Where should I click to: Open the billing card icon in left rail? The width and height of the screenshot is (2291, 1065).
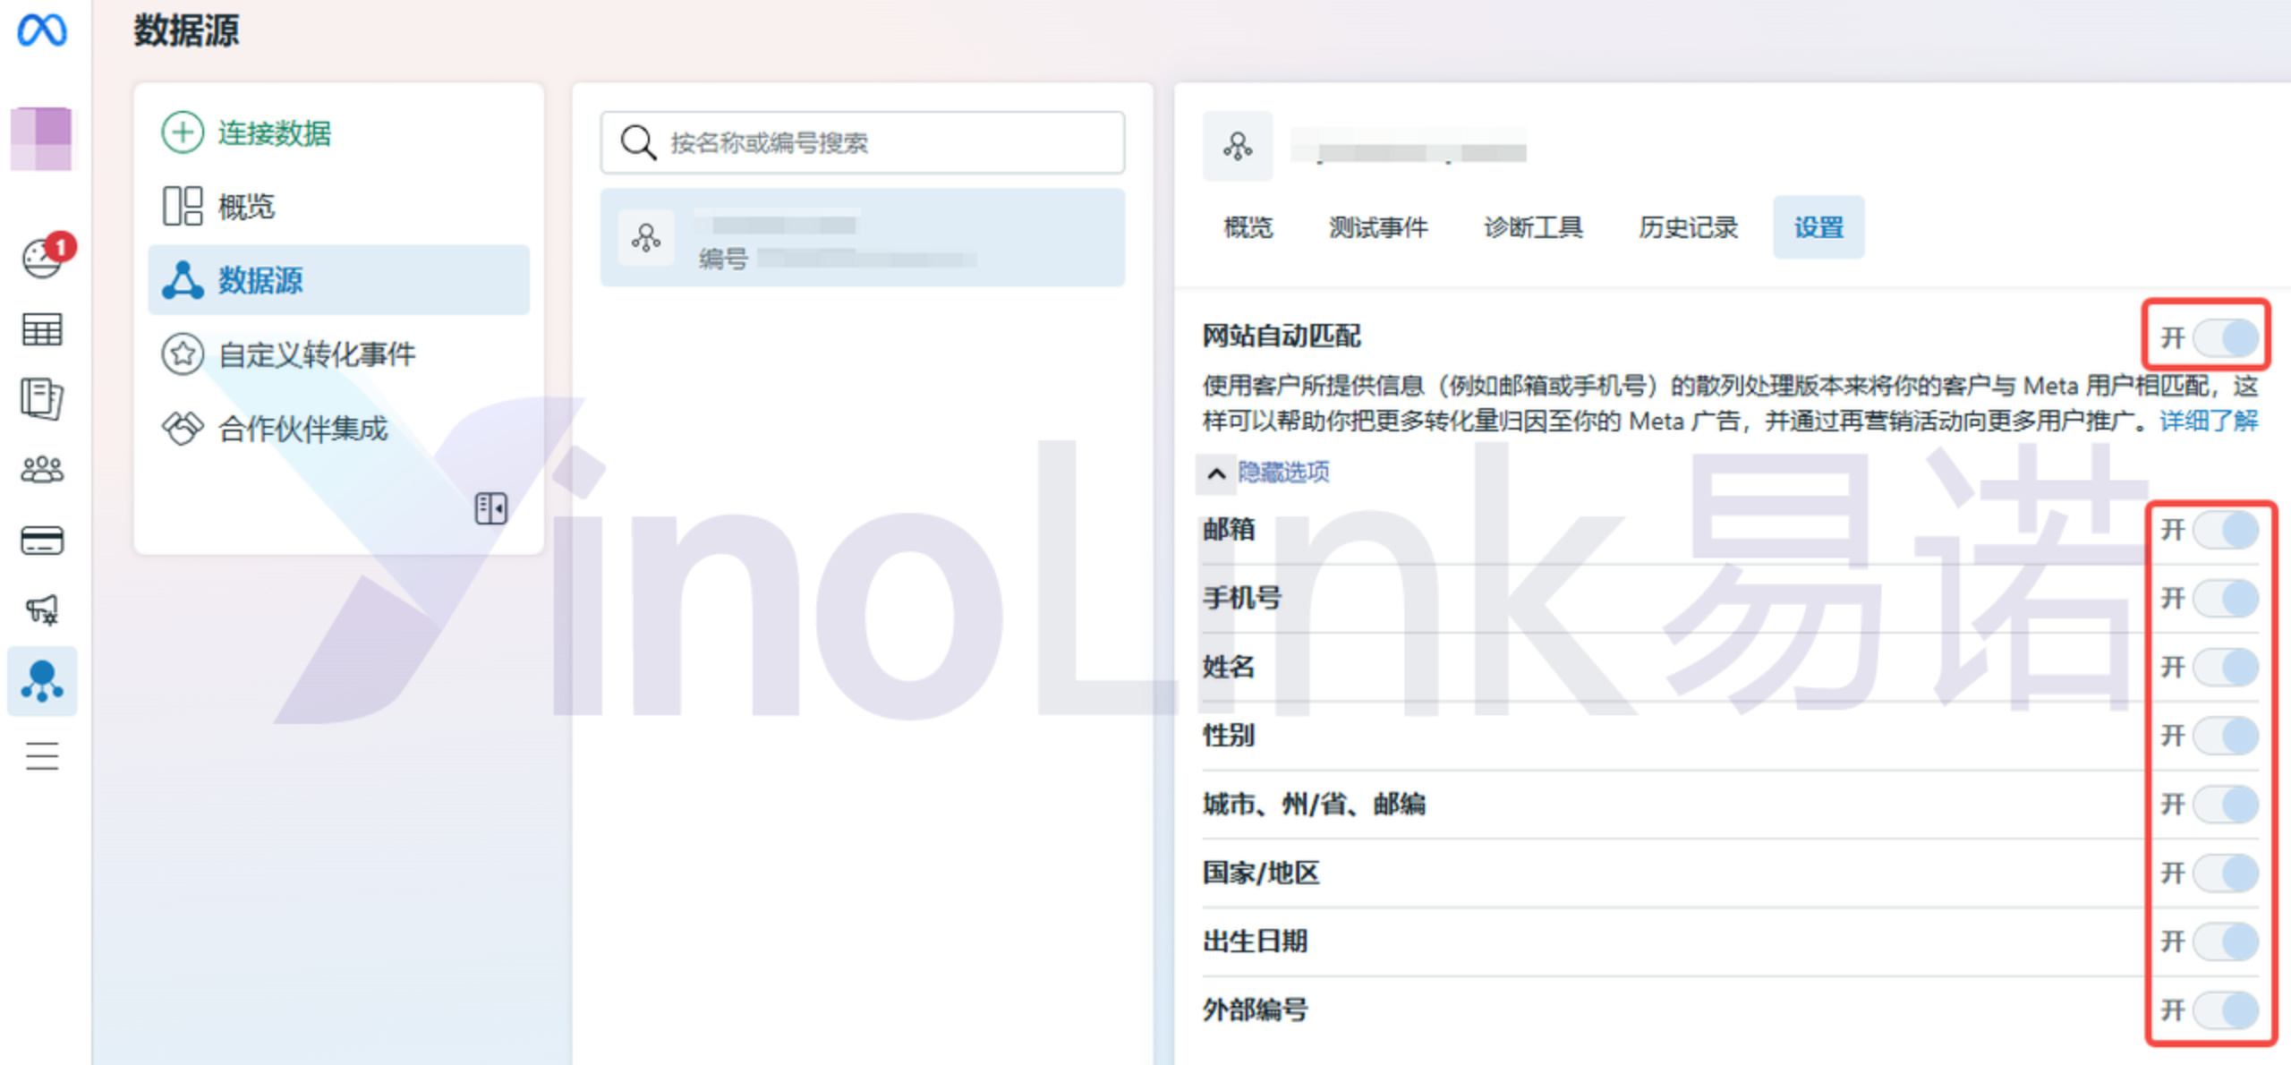[41, 541]
